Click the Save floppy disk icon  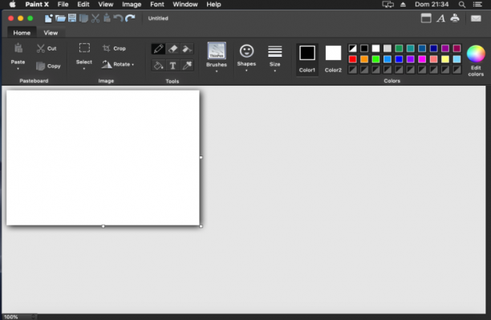(72, 18)
